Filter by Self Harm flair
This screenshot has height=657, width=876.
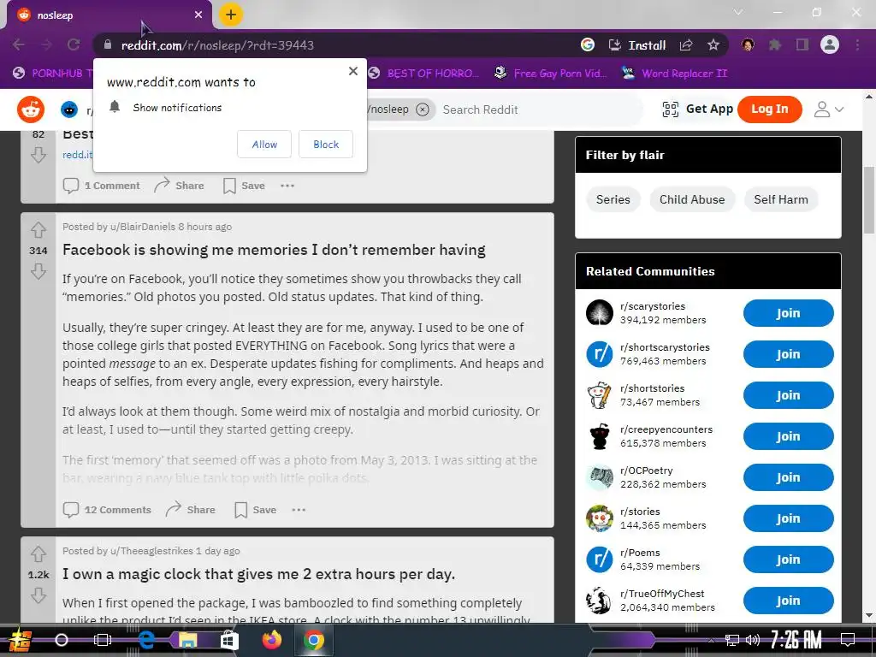pos(781,199)
